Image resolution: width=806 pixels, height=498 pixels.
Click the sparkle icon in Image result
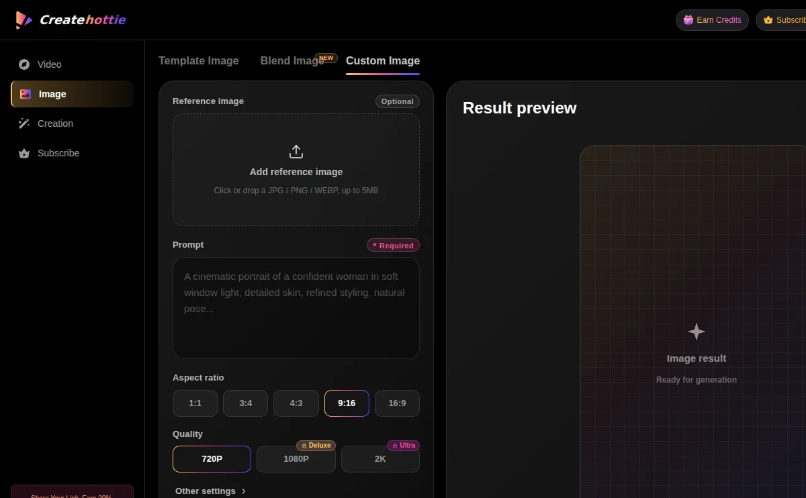click(x=697, y=332)
